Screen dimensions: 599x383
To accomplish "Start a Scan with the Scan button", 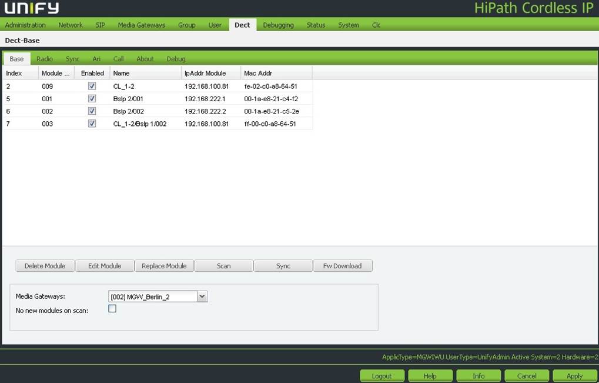I will tap(224, 266).
